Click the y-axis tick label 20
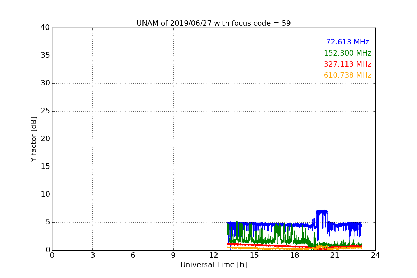Screen dimensions: 417x278 45,139
